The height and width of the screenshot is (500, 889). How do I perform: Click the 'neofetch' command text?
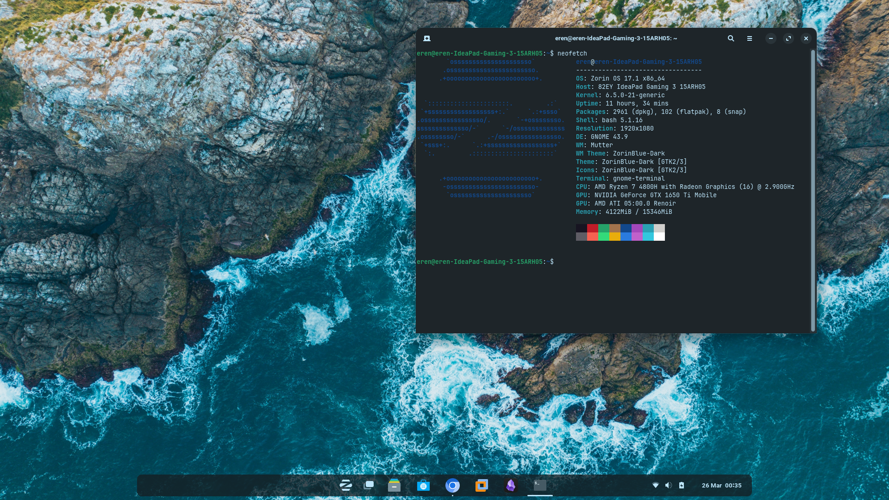572,53
